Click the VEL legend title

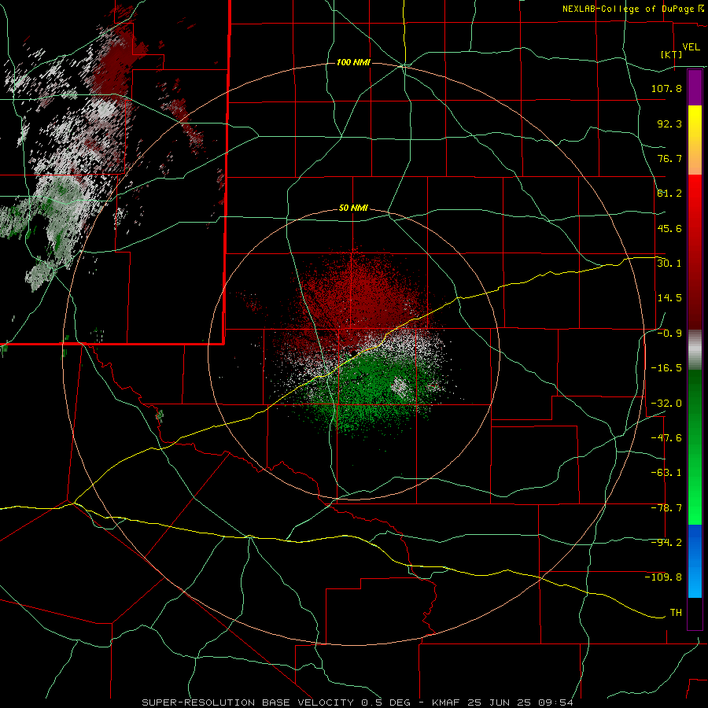pos(691,47)
